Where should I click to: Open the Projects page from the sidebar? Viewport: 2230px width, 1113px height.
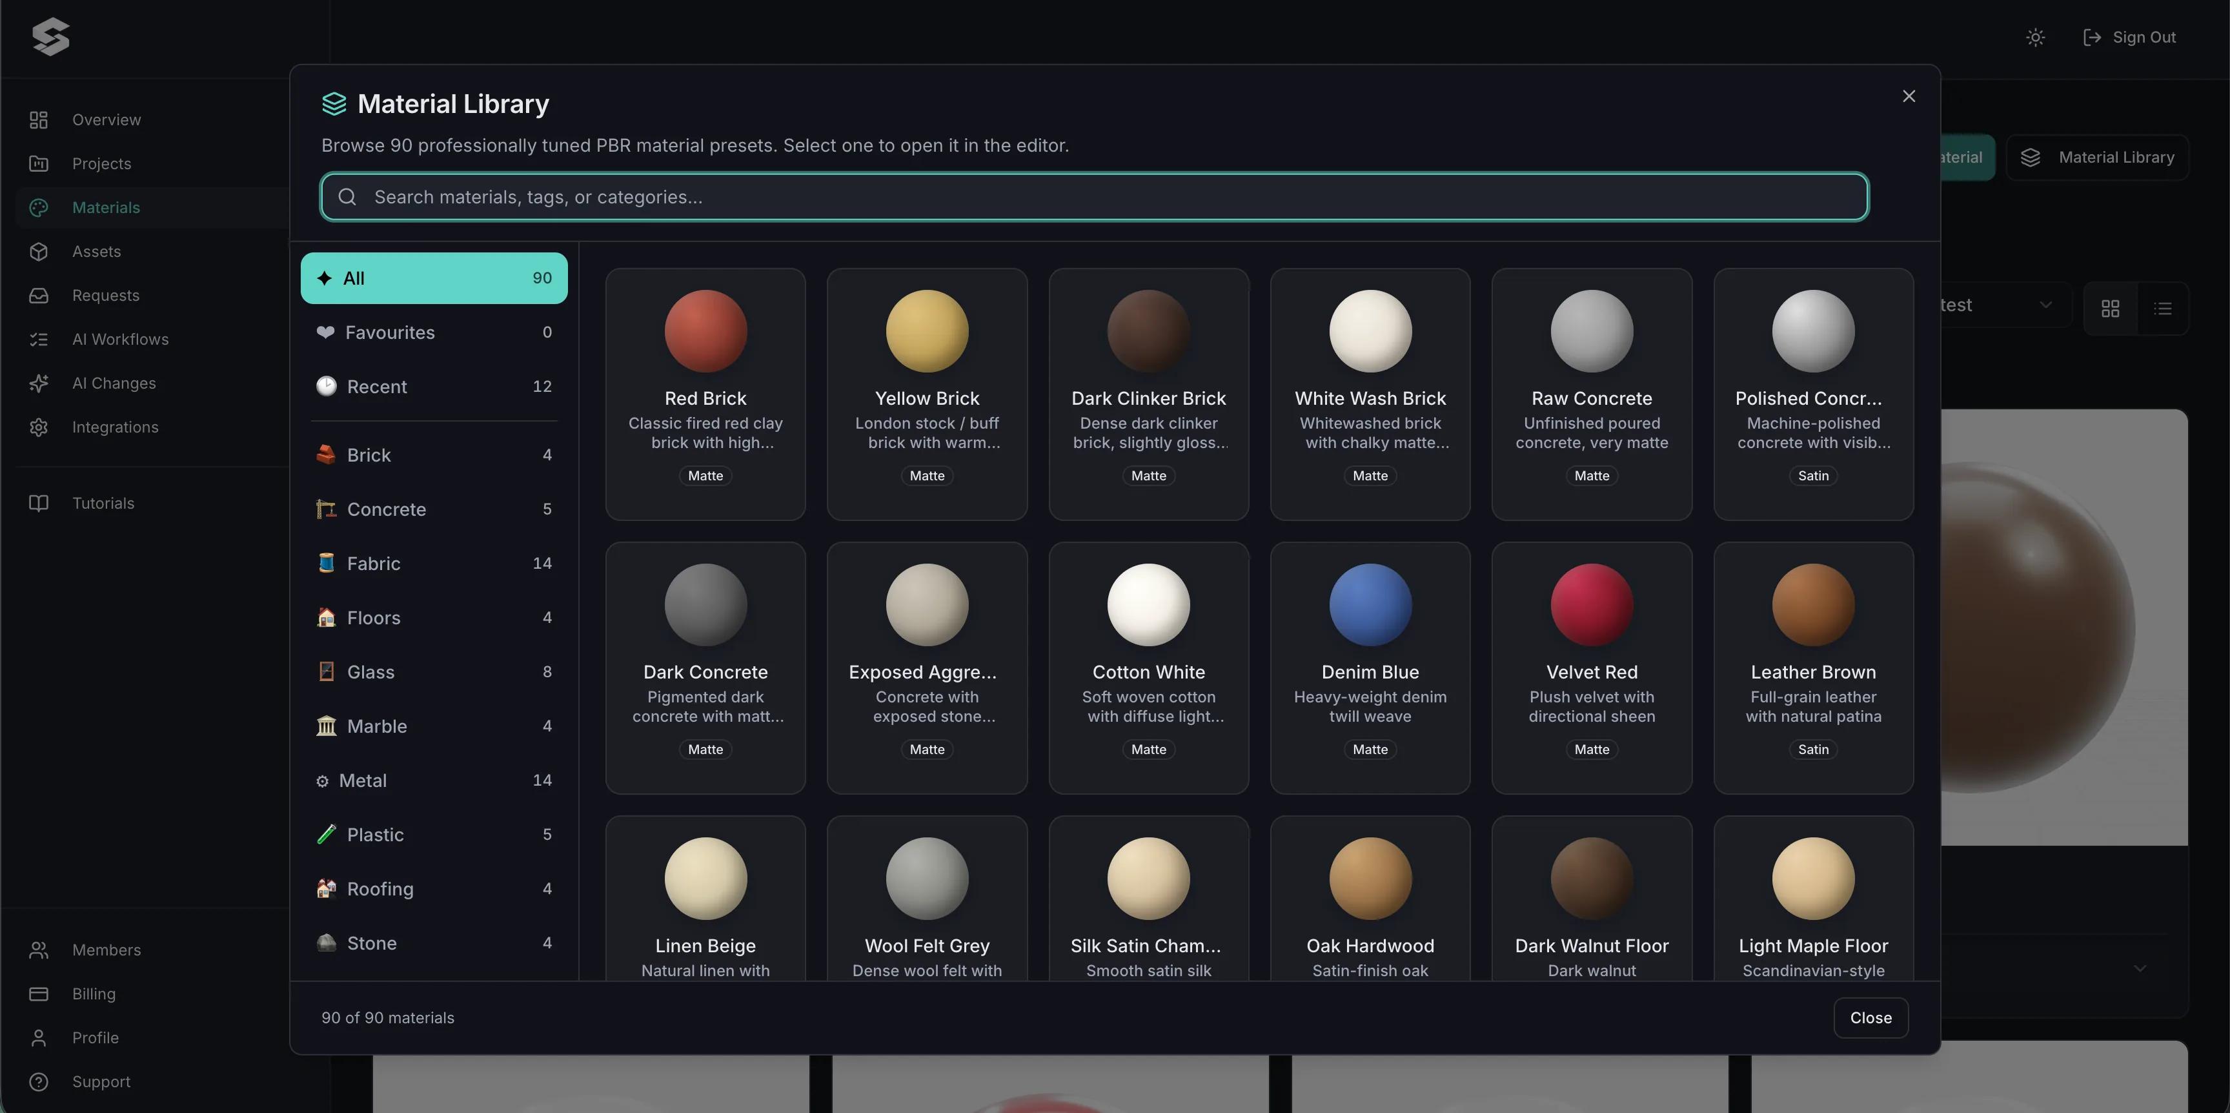coord(101,164)
